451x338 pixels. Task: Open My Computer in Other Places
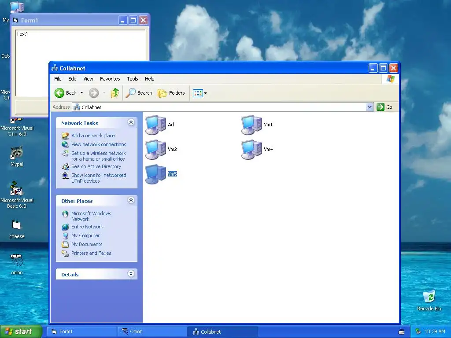[85, 236]
